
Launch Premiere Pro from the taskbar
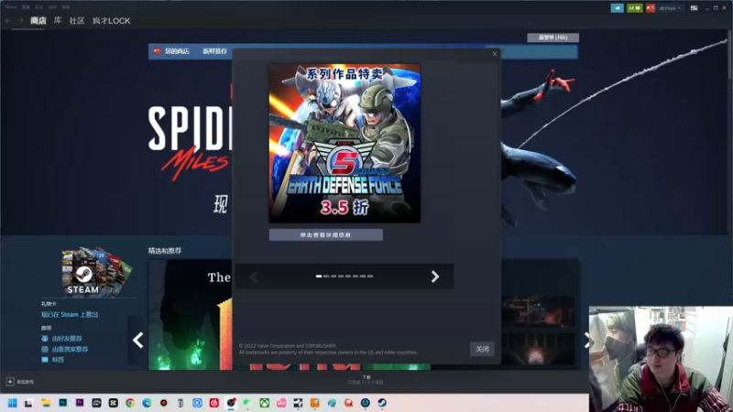[80, 403]
